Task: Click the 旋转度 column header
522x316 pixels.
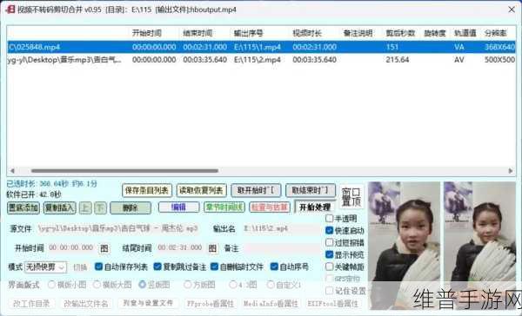Action: 434,33
